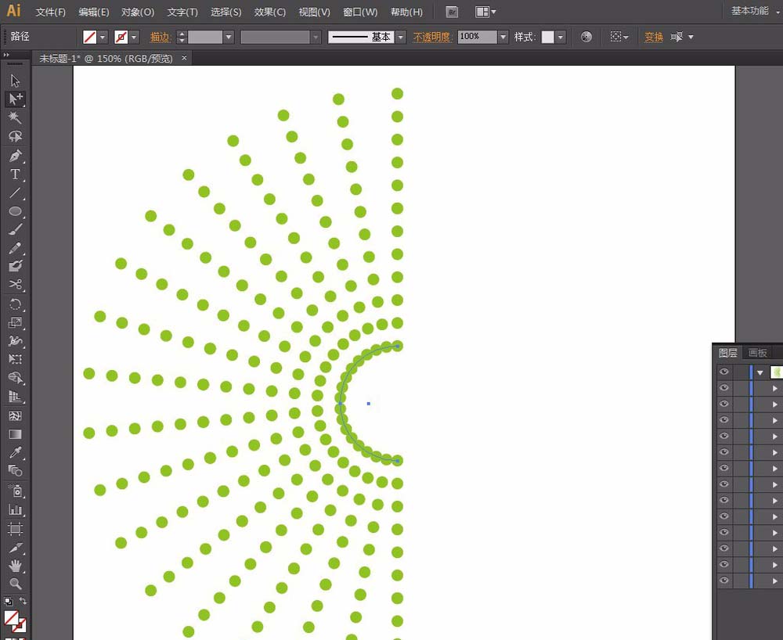
Task: Open the stroke color dropdown in control bar
Action: tap(133, 37)
